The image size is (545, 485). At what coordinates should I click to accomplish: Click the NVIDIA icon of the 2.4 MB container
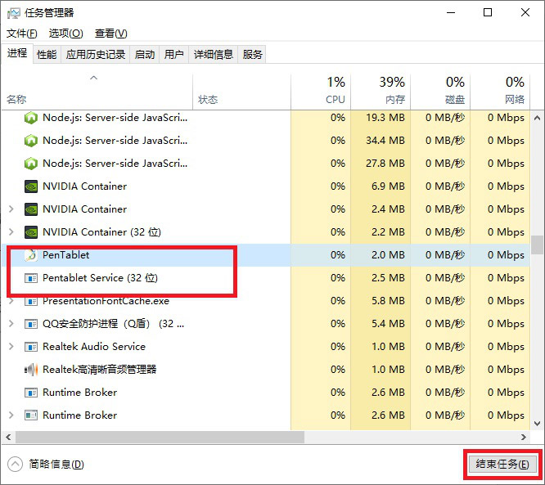point(31,209)
